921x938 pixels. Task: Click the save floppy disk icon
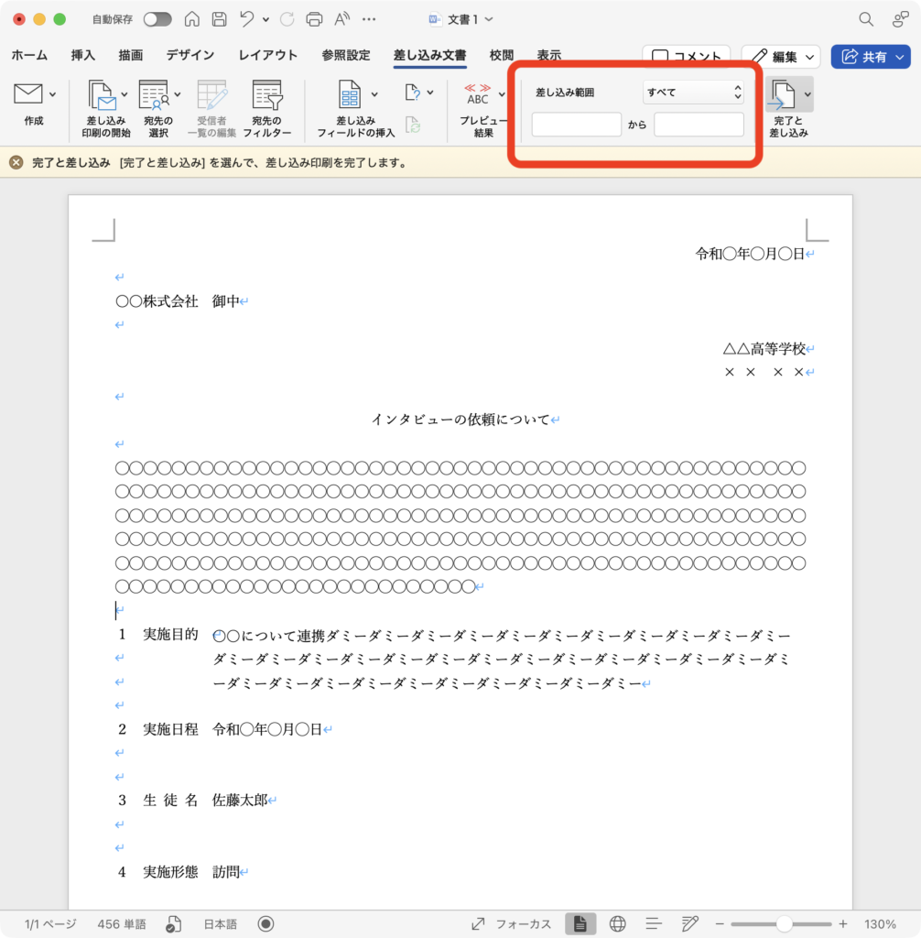219,19
